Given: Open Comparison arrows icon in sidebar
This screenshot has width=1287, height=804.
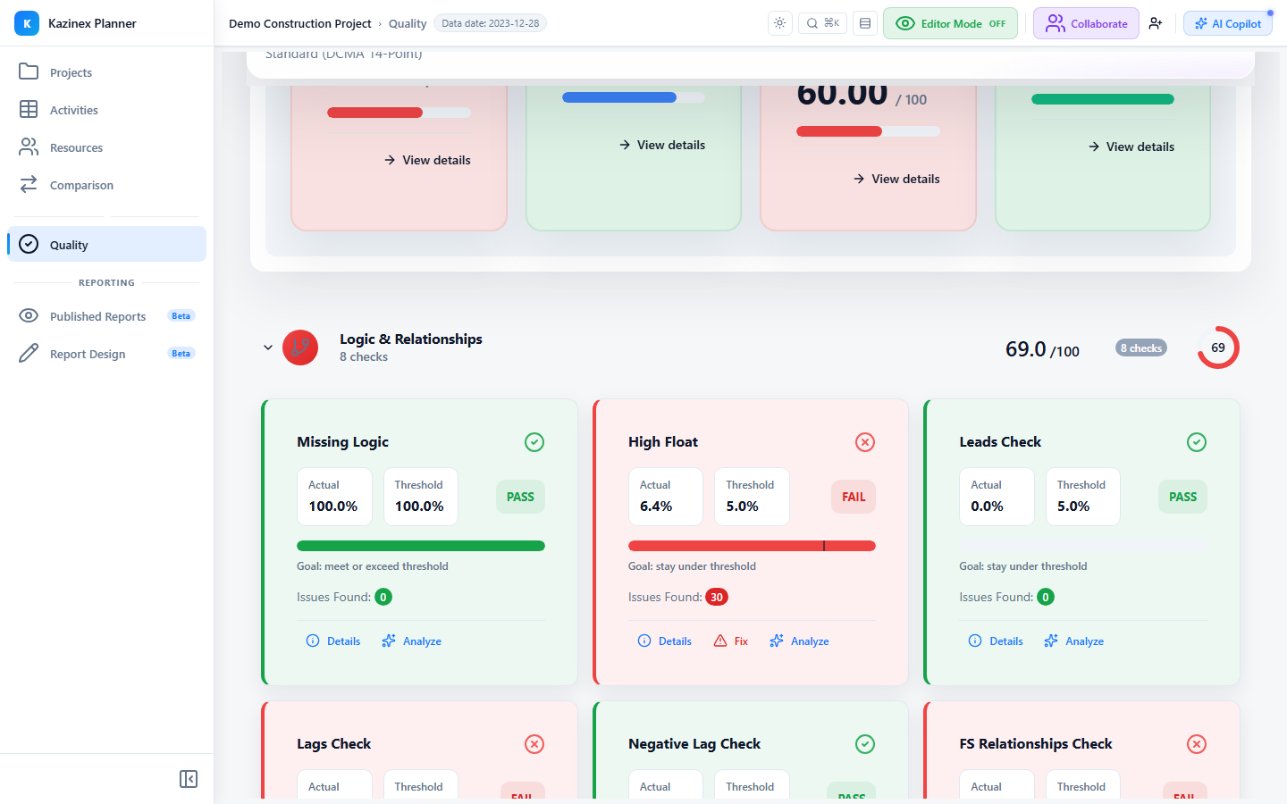Looking at the screenshot, I should (29, 184).
